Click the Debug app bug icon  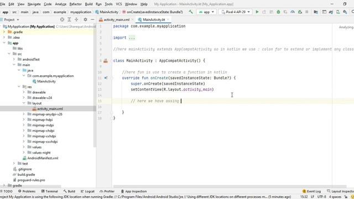pyautogui.click(x=278, y=12)
